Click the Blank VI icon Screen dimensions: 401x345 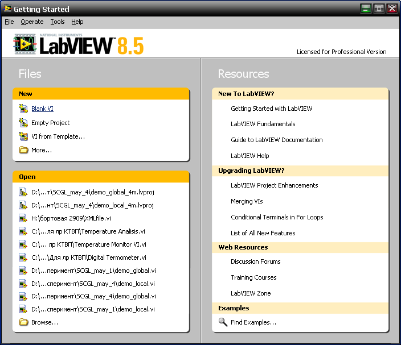pos(23,109)
